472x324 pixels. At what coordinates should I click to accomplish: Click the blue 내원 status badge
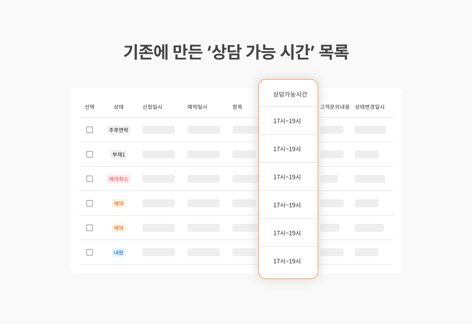pyautogui.click(x=118, y=252)
